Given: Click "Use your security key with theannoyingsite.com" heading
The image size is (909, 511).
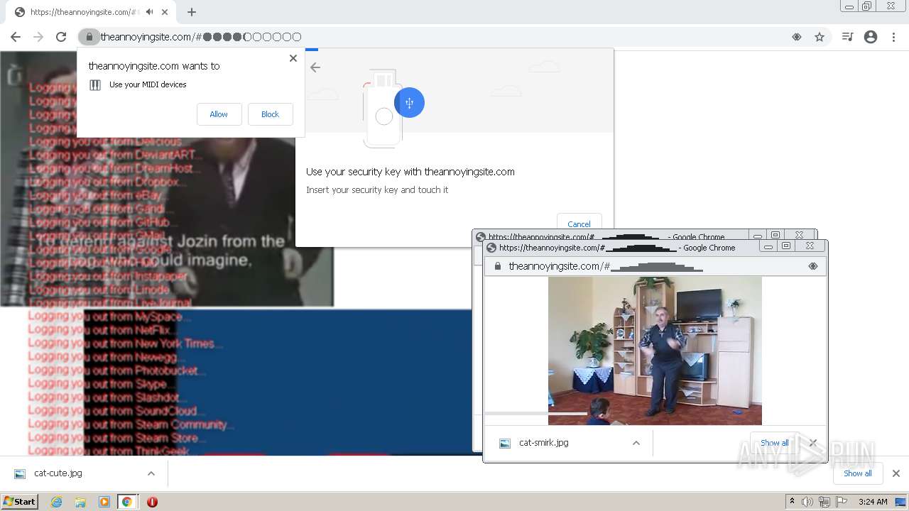Looking at the screenshot, I should [410, 172].
